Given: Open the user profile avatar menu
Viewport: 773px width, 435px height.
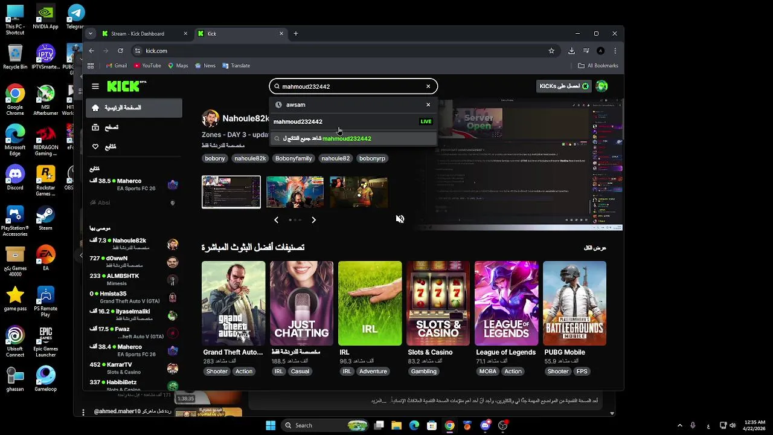Looking at the screenshot, I should tap(601, 86).
